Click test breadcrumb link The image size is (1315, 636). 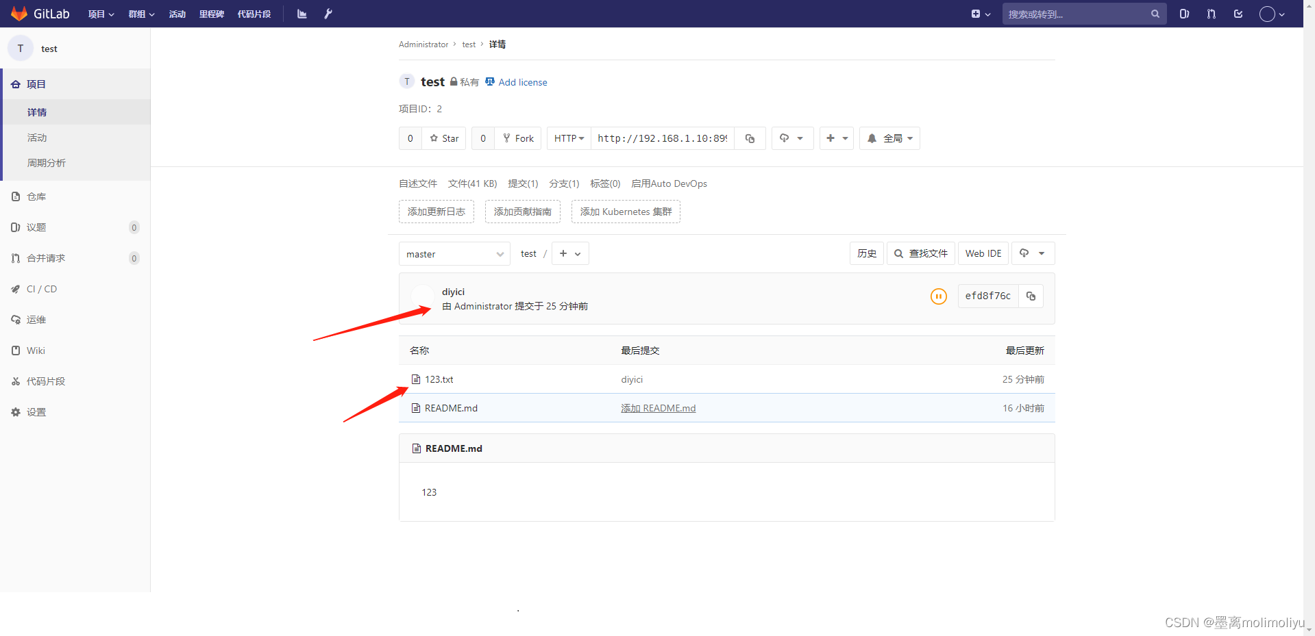tap(469, 44)
